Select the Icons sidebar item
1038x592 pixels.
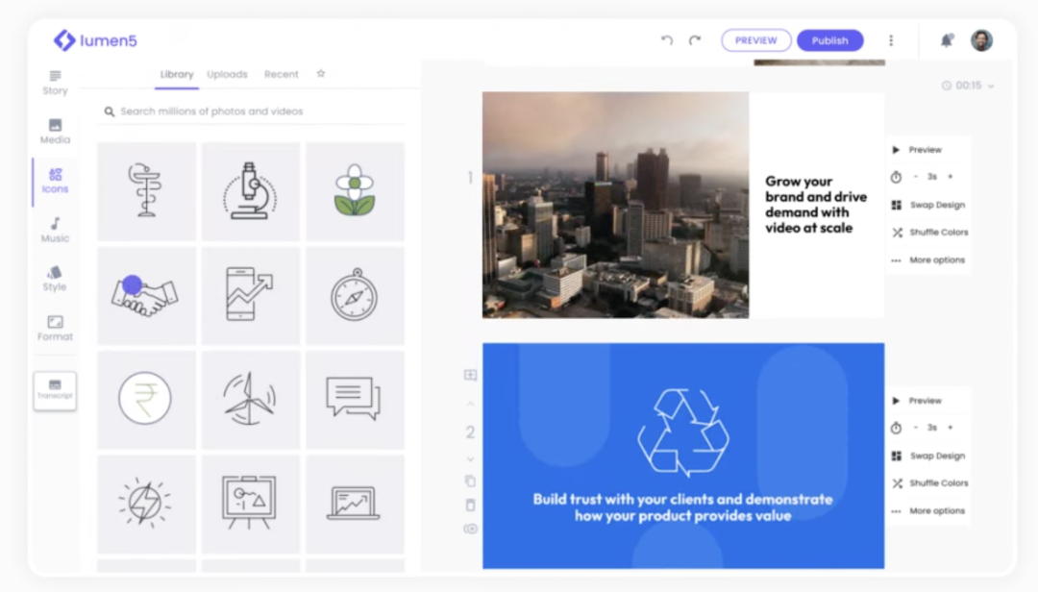point(55,181)
